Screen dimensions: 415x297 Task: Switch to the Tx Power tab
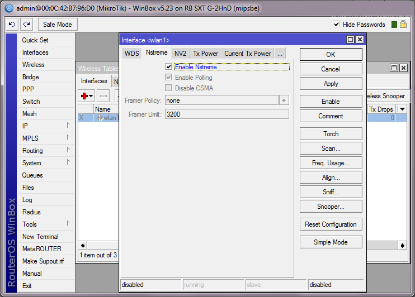[x=205, y=54]
